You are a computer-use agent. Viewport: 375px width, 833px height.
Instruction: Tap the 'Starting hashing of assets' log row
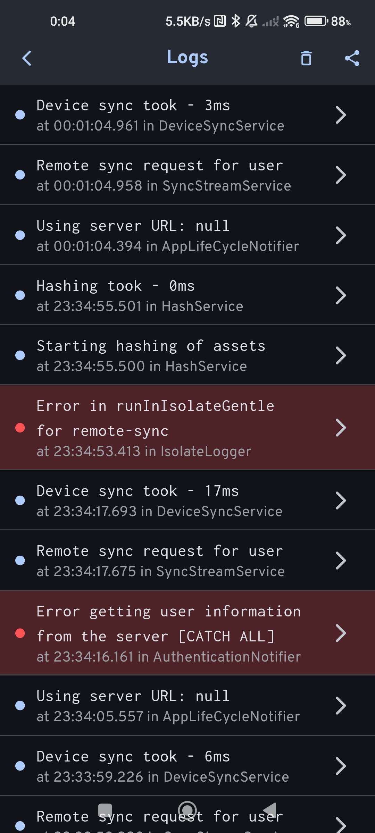[187, 354]
